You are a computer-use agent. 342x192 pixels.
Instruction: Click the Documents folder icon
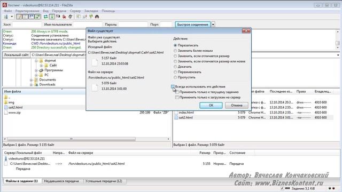pos(36,79)
